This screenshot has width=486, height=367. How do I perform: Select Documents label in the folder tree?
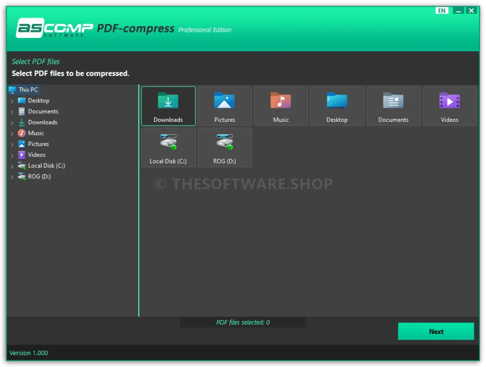click(43, 111)
